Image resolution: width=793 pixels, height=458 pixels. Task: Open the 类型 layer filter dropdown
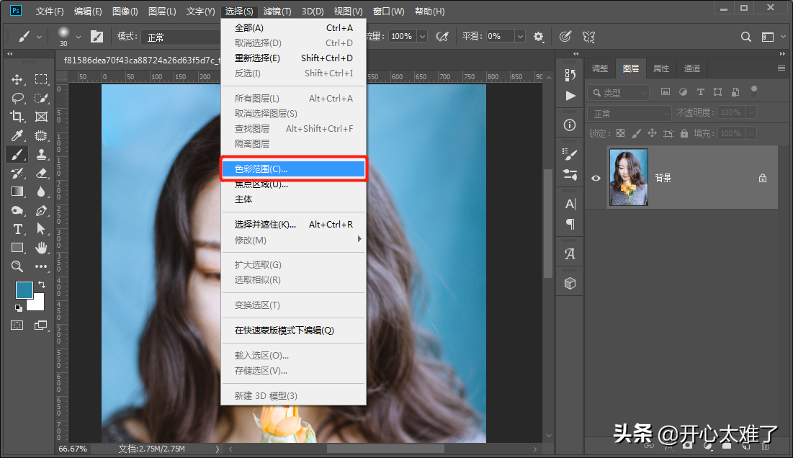tap(619, 93)
